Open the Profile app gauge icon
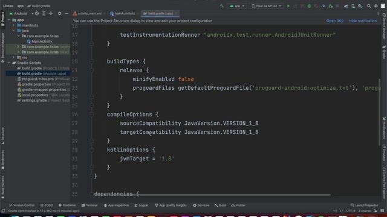Screen dimensions: 387x217 [324, 6]
